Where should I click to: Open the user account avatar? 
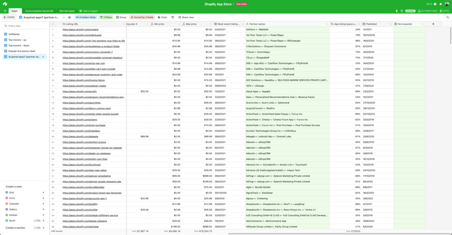coord(447,4)
